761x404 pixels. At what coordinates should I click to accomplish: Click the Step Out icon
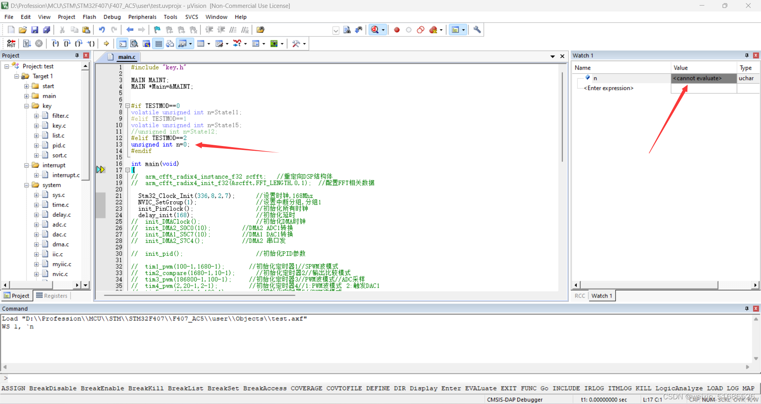[79, 44]
